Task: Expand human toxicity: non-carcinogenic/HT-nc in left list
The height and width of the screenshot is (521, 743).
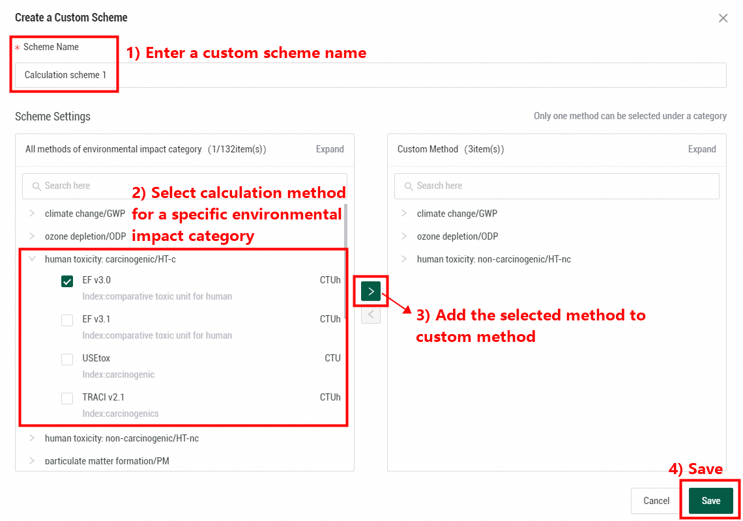Action: [x=32, y=438]
